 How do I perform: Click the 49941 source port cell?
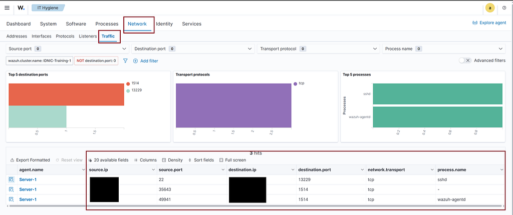[x=164, y=199]
